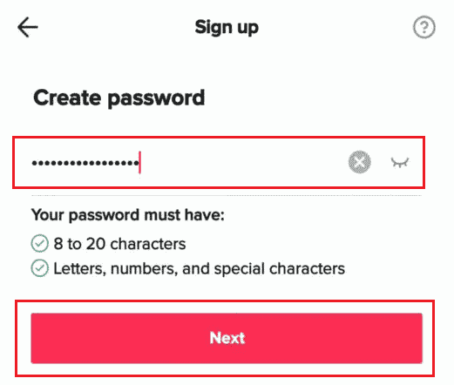Go back using the left arrow icon
The height and width of the screenshot is (385, 454).
click(x=28, y=27)
